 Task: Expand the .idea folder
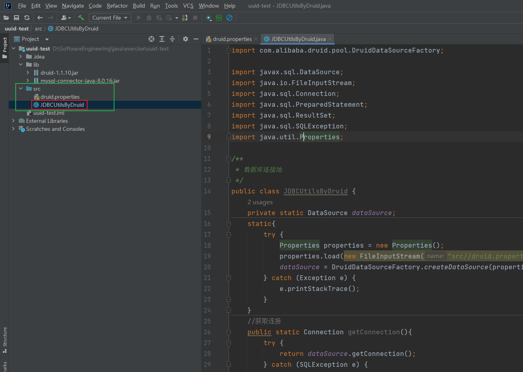tap(20, 57)
